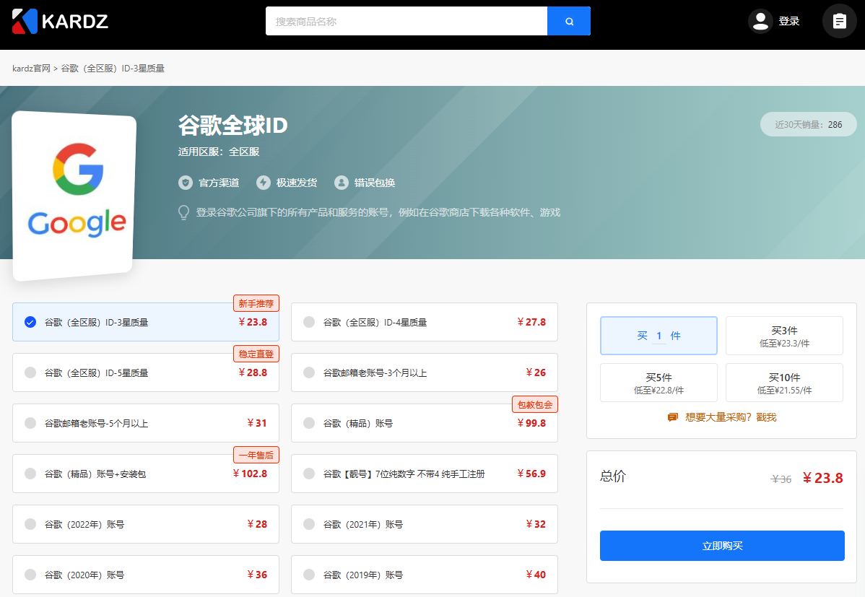Image resolution: width=865 pixels, height=597 pixels.
Task: Click the crossed-out ¥36 original price
Action: (x=781, y=479)
